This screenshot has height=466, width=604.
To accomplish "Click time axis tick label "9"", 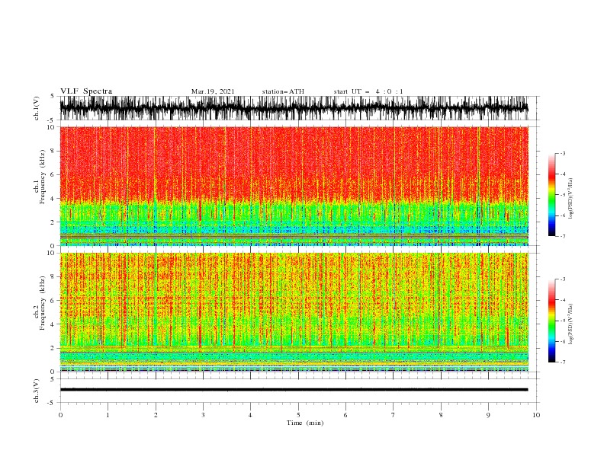I will (488, 415).
